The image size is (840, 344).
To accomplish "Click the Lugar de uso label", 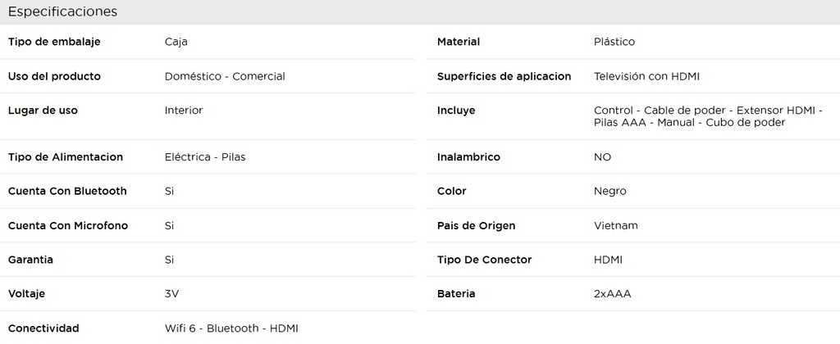I will pyautogui.click(x=43, y=111).
